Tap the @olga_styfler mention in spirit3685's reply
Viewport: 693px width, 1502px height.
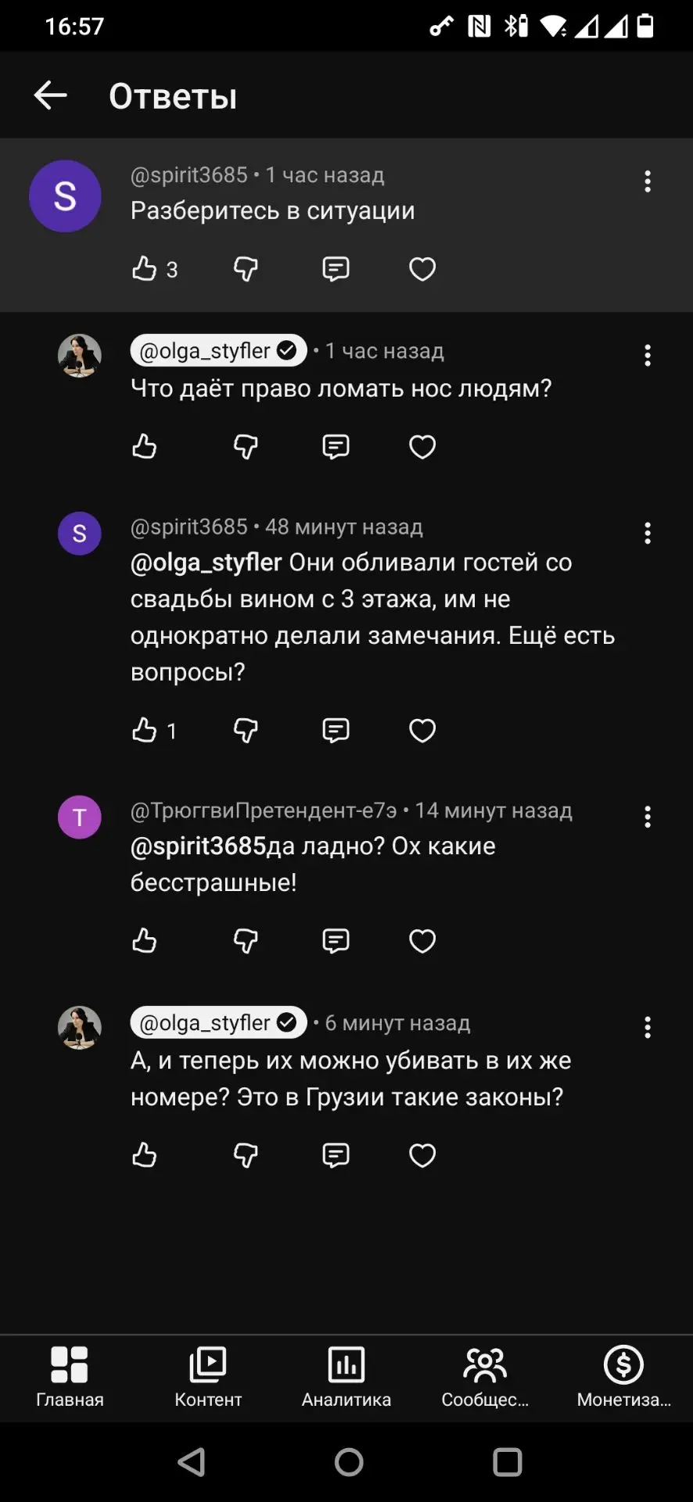click(x=206, y=562)
